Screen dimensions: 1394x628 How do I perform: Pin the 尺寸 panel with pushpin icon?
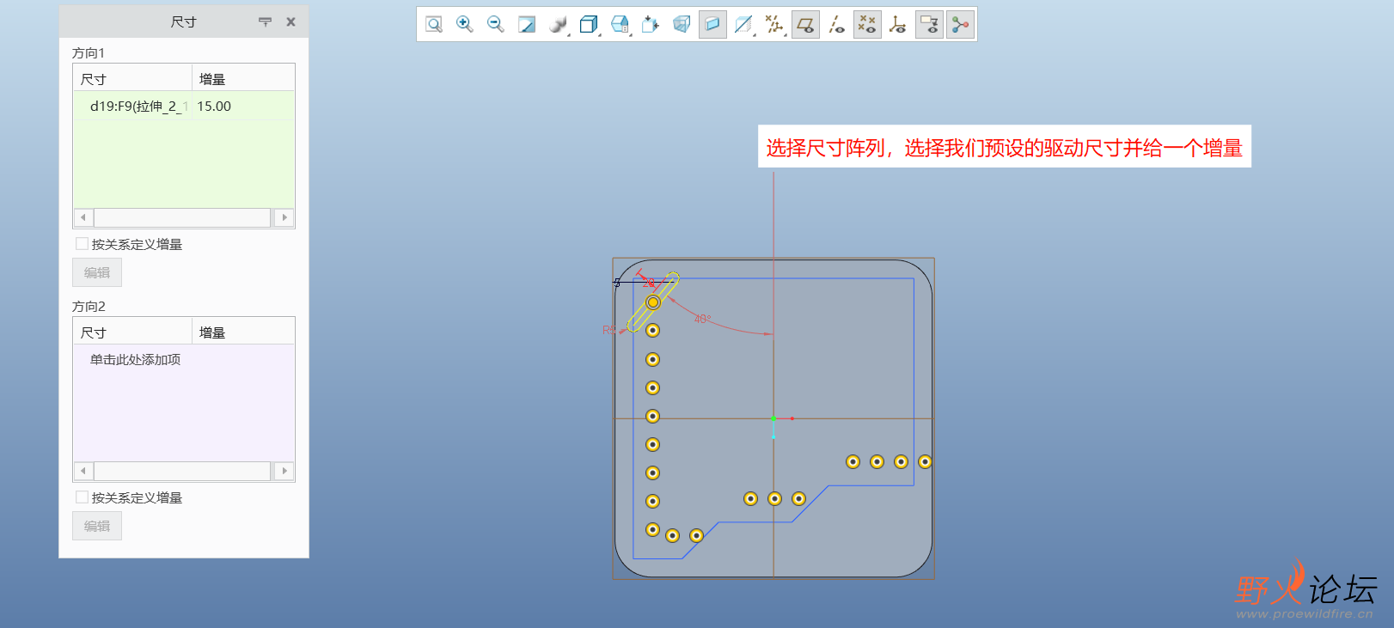(x=265, y=22)
